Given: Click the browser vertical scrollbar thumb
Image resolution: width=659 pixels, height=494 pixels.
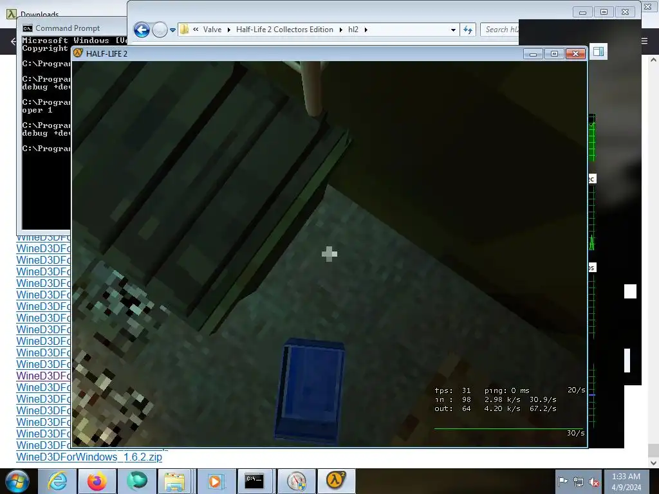Looking at the screenshot, I should tap(653, 450).
